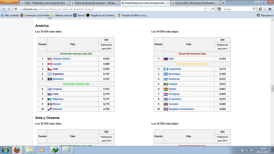Switch to the Chile Wikipedia tab
The height and width of the screenshot is (154, 274).
[x=45, y=3]
